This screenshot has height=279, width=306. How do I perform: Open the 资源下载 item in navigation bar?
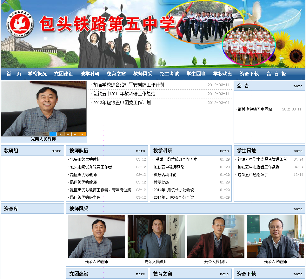tap(249, 74)
